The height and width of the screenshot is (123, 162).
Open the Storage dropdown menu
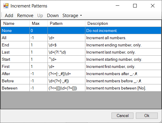72,16
